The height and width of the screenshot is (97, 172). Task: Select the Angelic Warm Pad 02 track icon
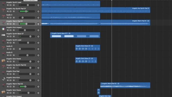(3, 85)
